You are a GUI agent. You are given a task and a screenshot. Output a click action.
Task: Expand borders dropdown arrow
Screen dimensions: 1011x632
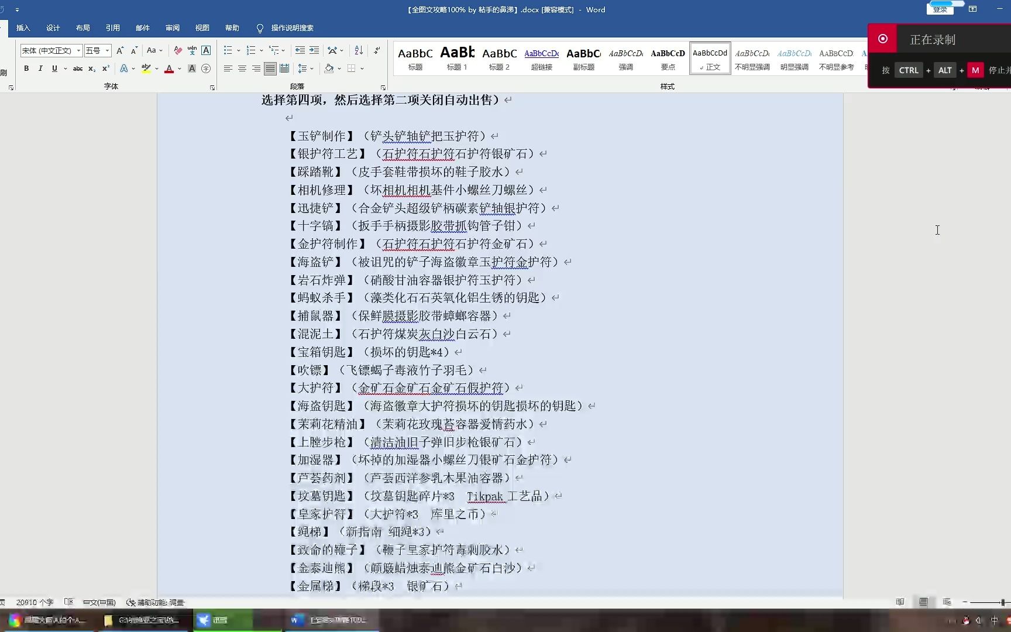(x=362, y=68)
